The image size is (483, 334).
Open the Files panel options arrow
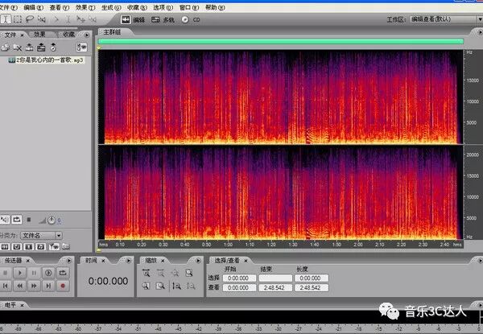click(87, 35)
